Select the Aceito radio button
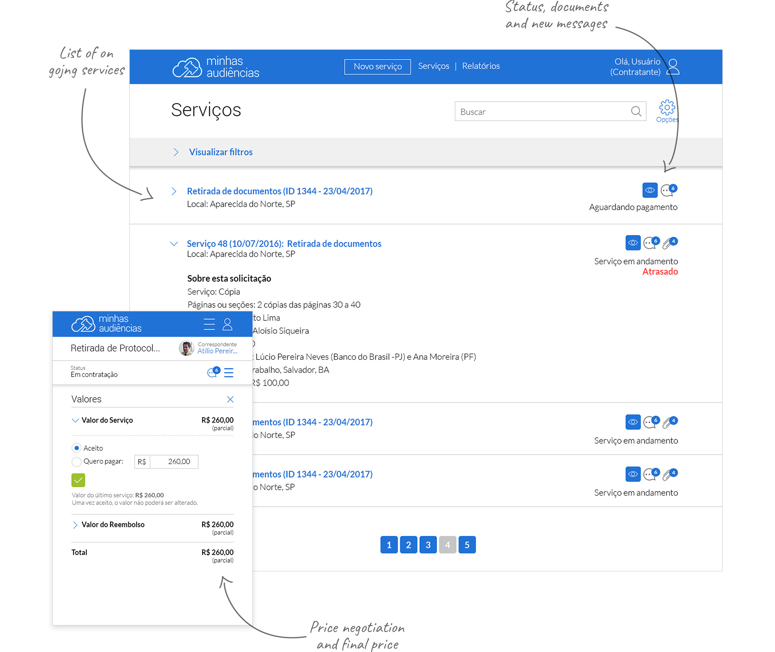This screenshot has height=652, width=775. coord(76,448)
